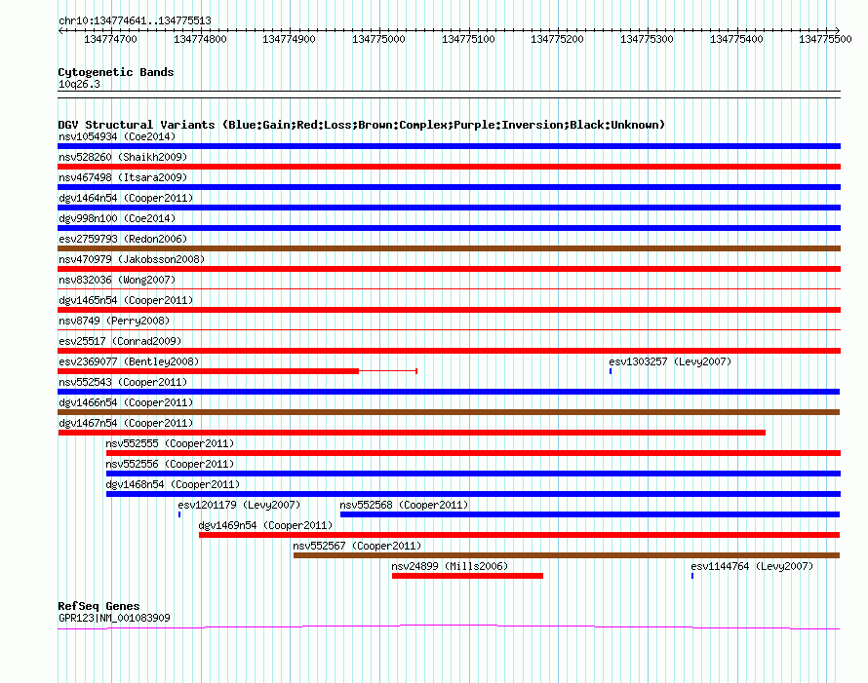Open the dgv1464n54 (Cooper2011) variant label
Screen dimensions: 868x683
pyautogui.click(x=126, y=198)
